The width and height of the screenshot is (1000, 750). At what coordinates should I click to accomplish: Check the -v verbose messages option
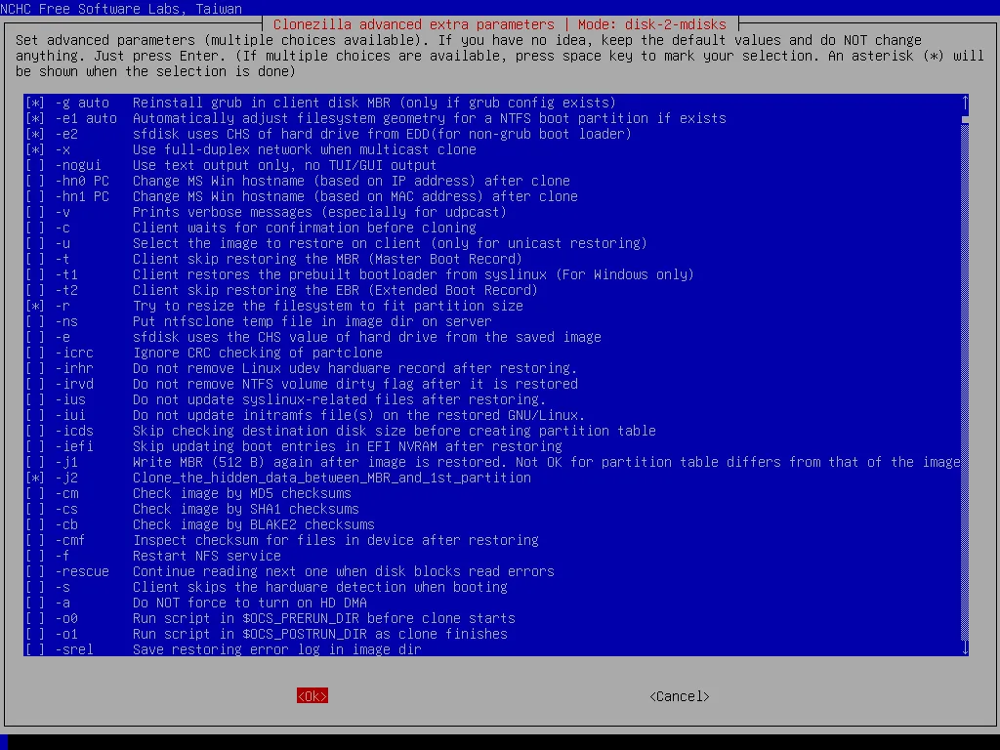[35, 212]
